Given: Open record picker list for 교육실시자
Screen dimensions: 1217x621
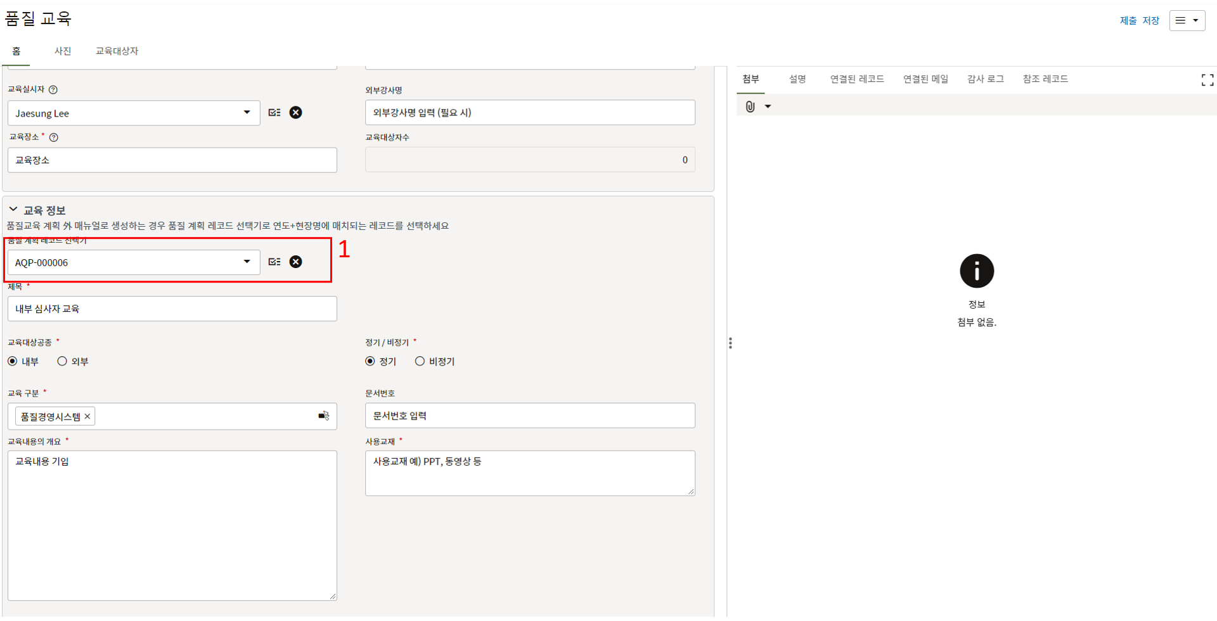Looking at the screenshot, I should [x=274, y=113].
